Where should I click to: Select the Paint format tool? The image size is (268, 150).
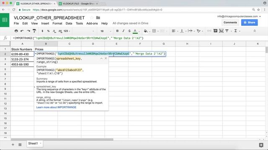(34, 31)
